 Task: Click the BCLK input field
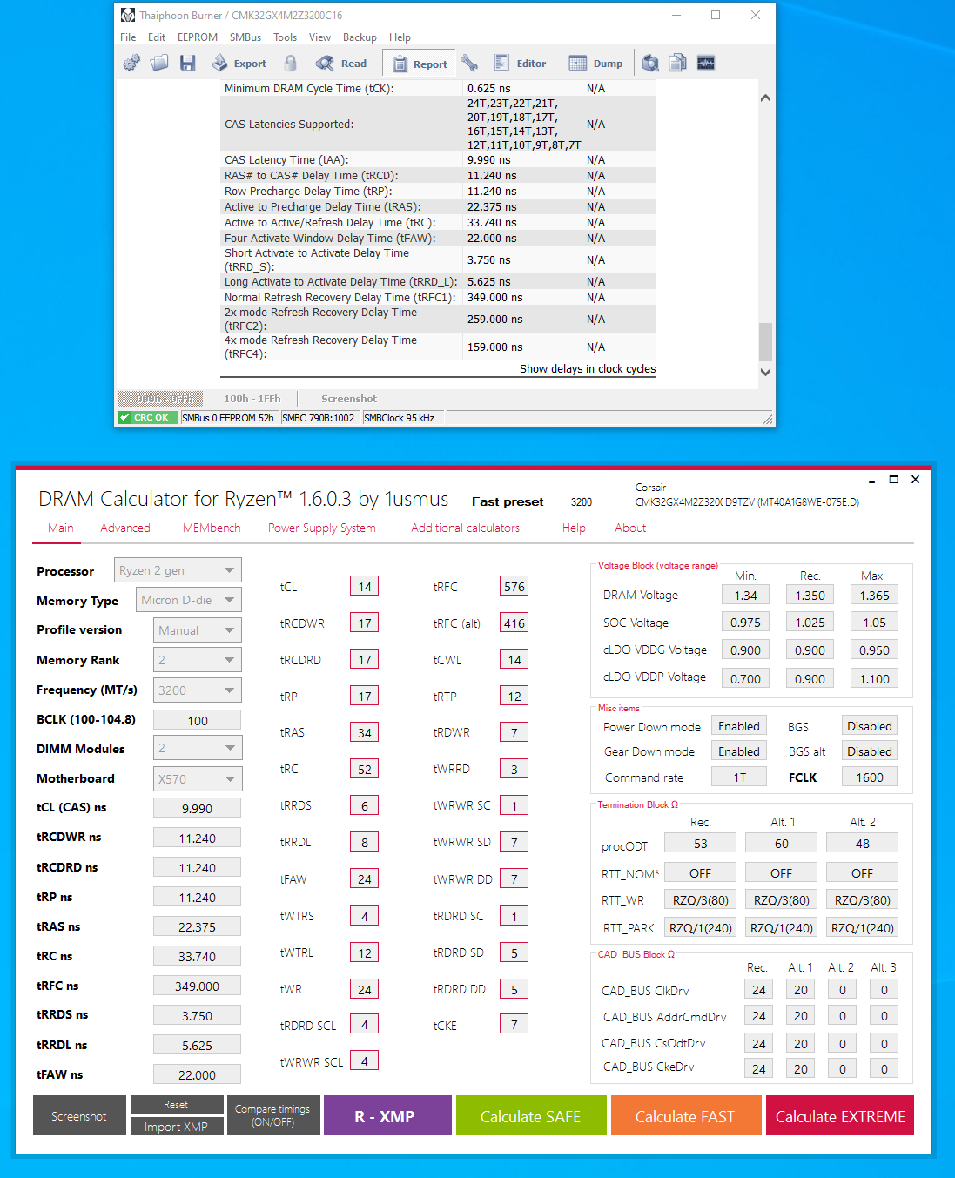198,720
